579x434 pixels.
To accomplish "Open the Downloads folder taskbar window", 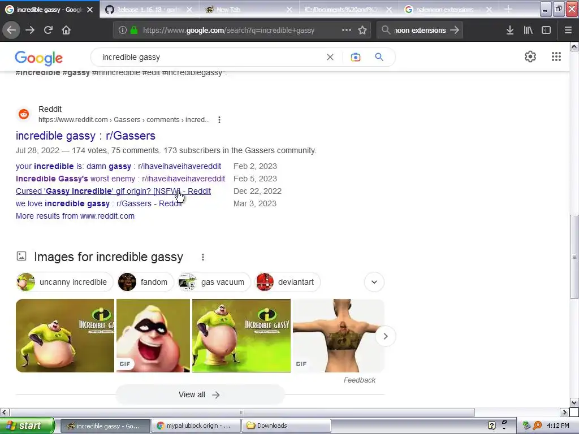I will pos(286,426).
